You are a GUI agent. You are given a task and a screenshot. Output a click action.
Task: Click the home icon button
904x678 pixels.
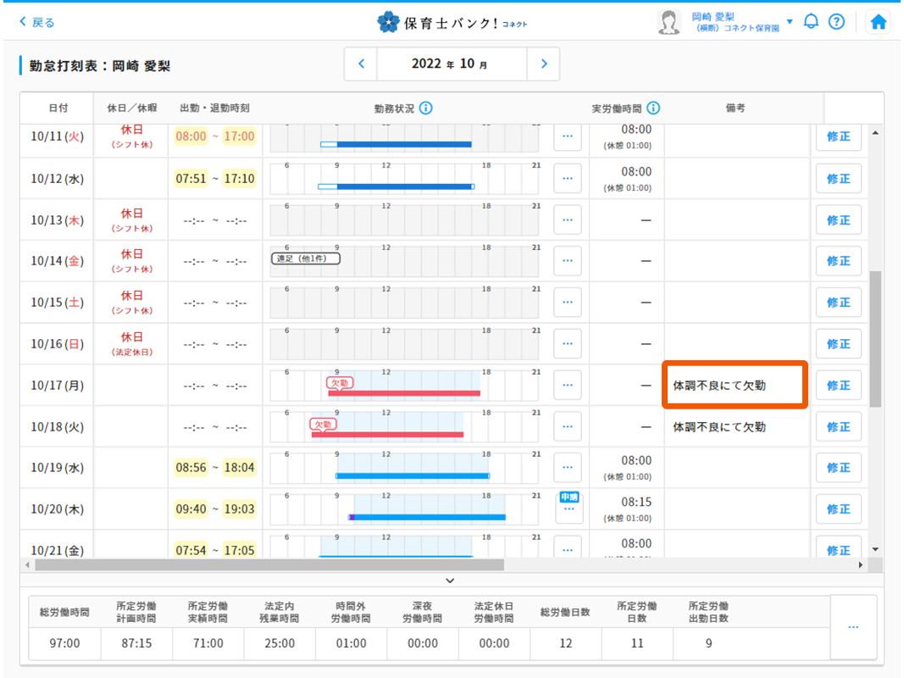[x=879, y=23]
